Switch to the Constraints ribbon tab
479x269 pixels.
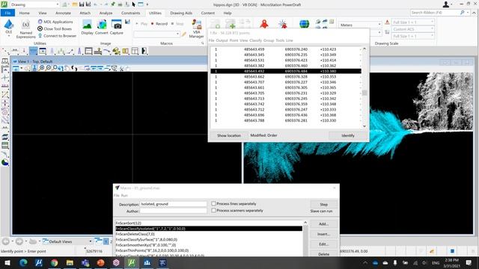pos(130,13)
